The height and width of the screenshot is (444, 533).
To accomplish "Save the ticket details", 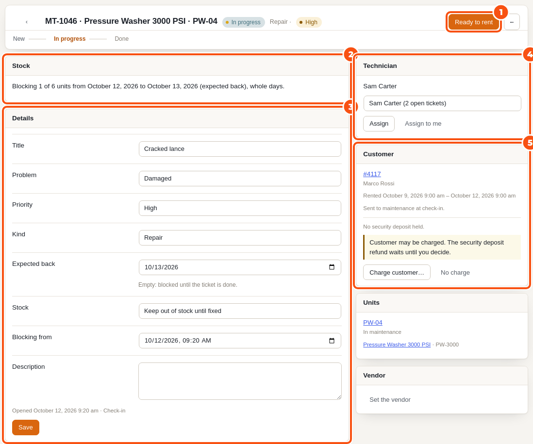I will click(26, 428).
